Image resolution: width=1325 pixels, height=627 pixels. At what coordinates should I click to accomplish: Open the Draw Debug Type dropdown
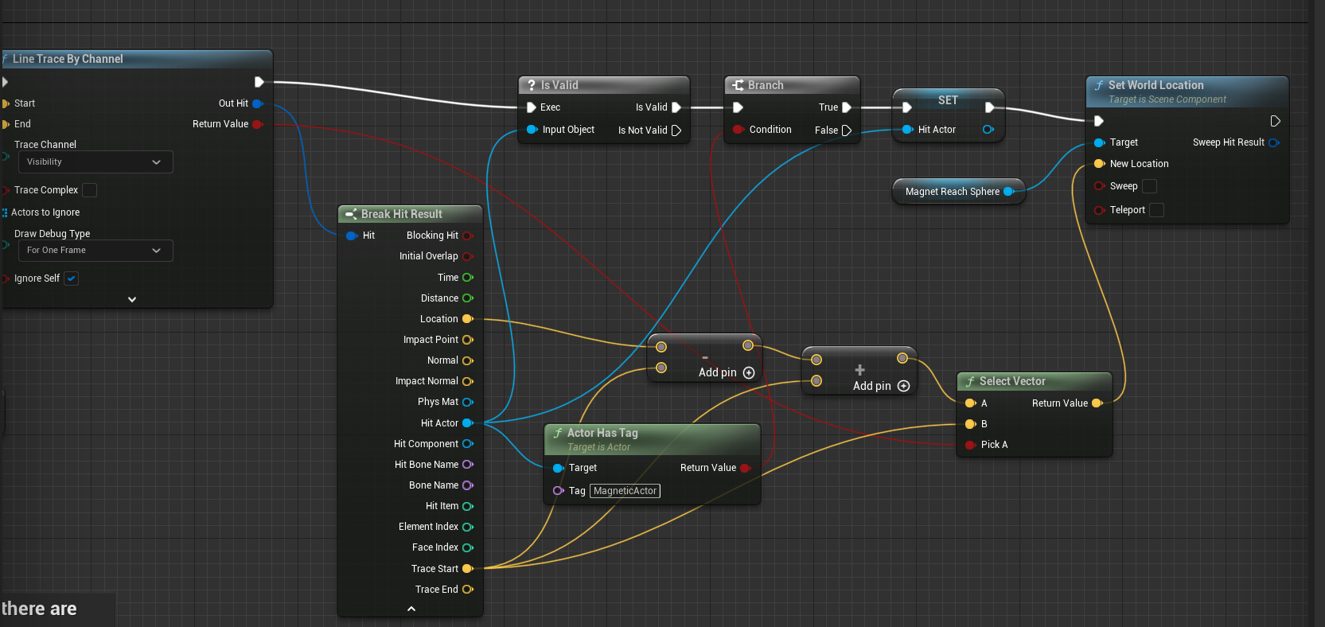[x=95, y=251]
